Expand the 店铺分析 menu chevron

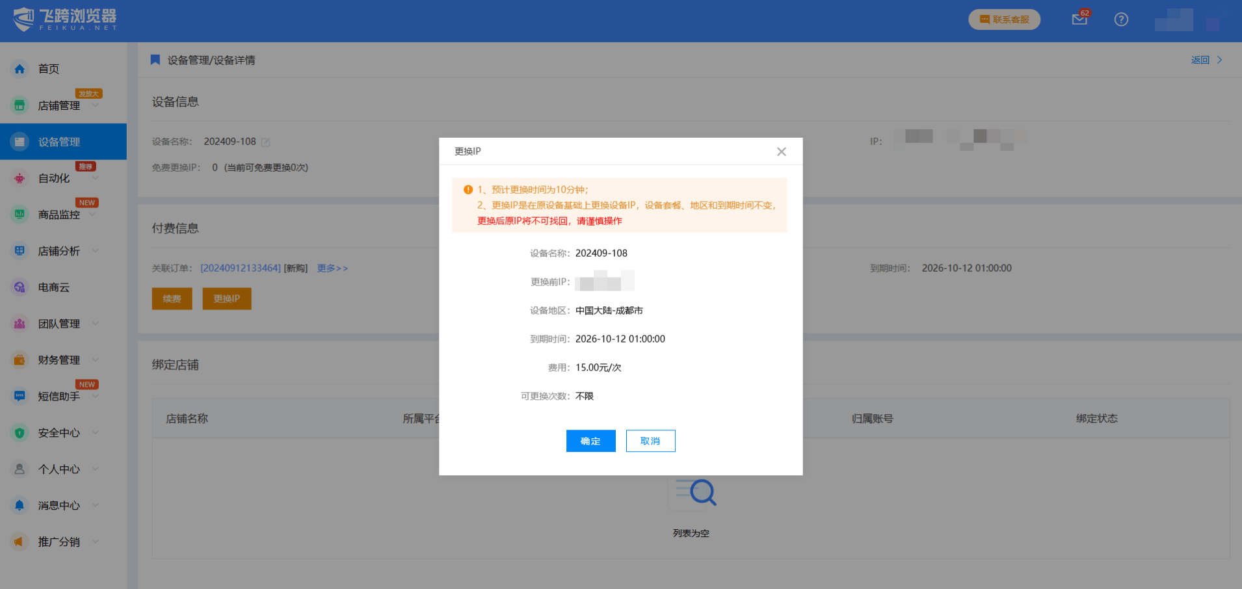tap(95, 250)
